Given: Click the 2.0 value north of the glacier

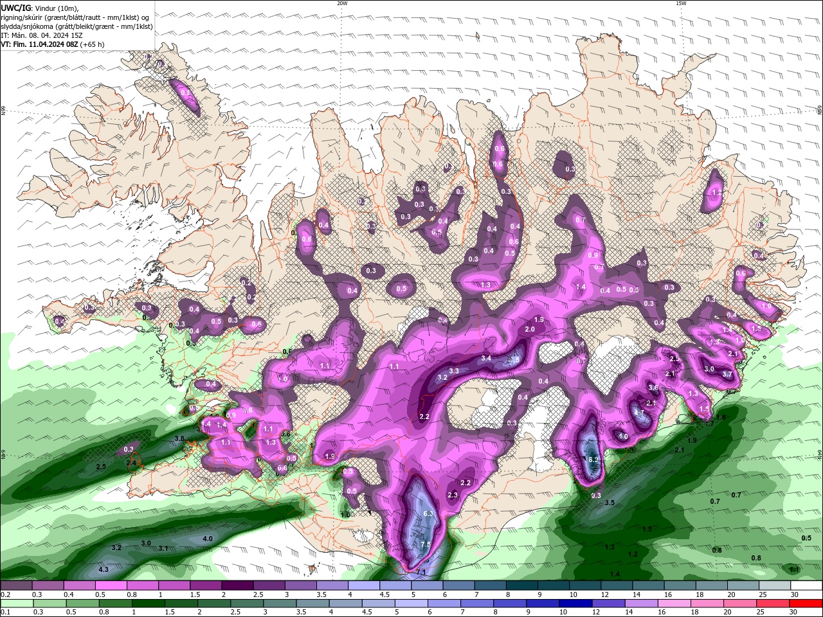Looking at the screenshot, I should click(x=530, y=329).
